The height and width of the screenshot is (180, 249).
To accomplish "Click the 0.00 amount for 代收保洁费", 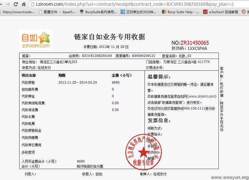I will click(115, 110).
